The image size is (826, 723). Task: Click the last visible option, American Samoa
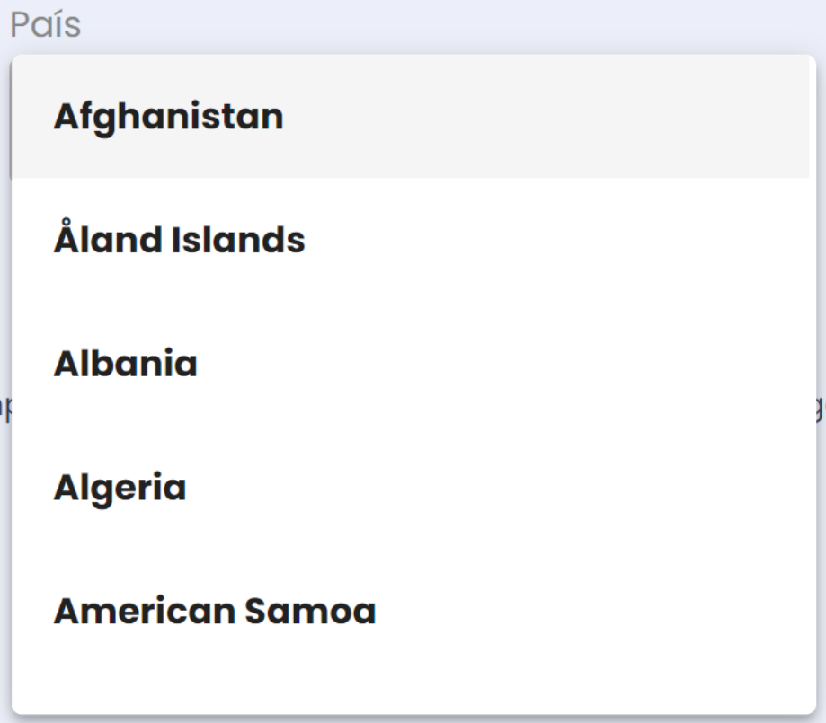214,613
